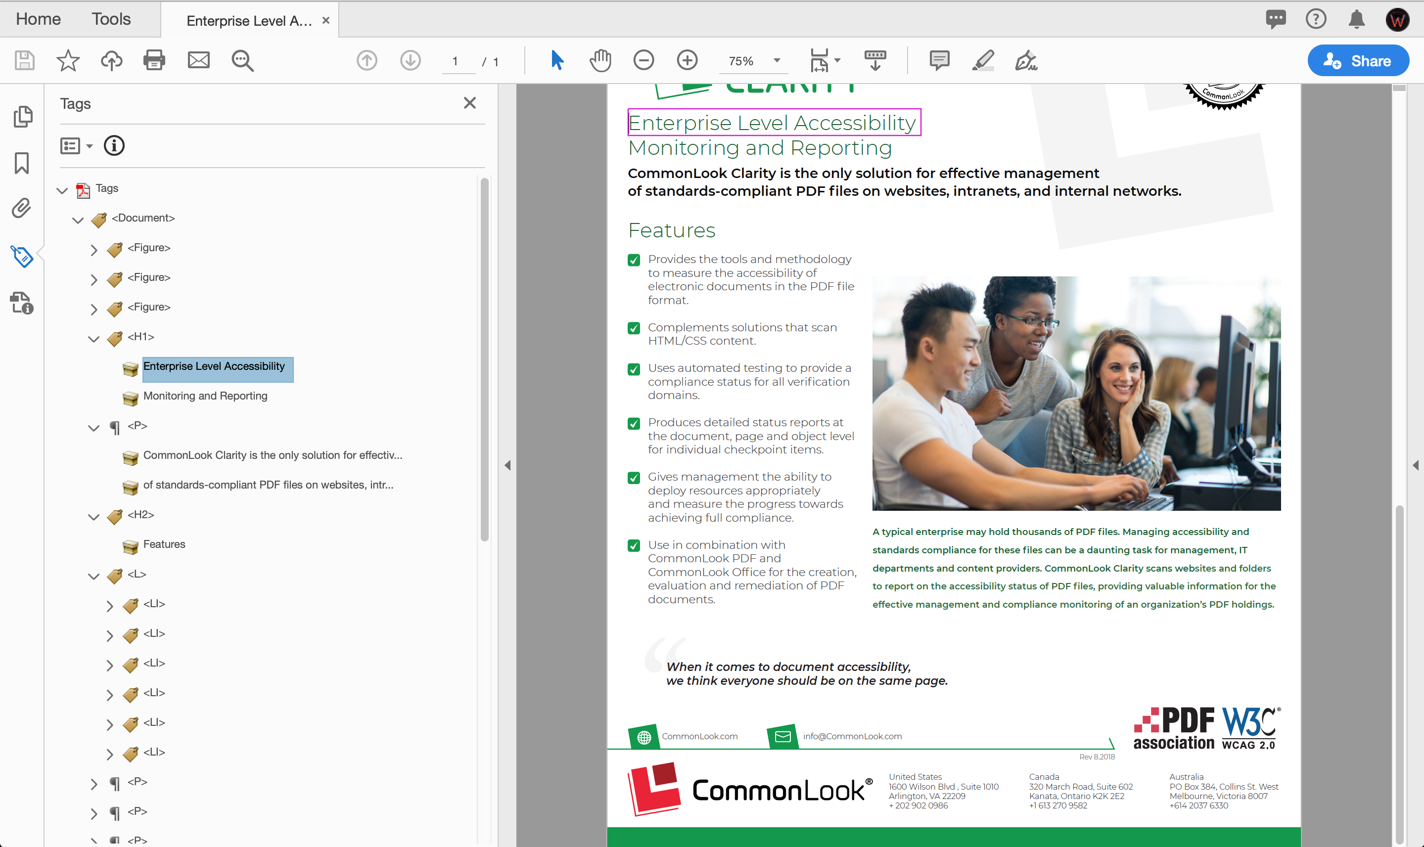Open the accessibility report sidebar icon
This screenshot has height=847, width=1424.
[22, 303]
